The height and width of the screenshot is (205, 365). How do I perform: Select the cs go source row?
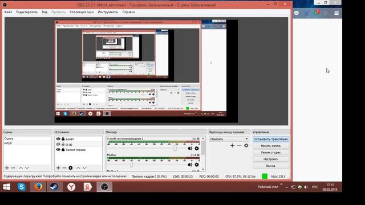[79, 144]
